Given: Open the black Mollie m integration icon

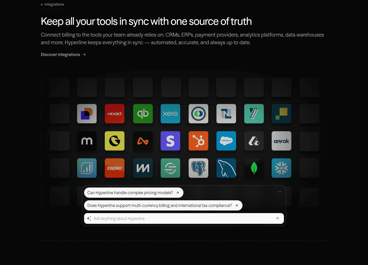Looking at the screenshot, I should [x=87, y=141].
